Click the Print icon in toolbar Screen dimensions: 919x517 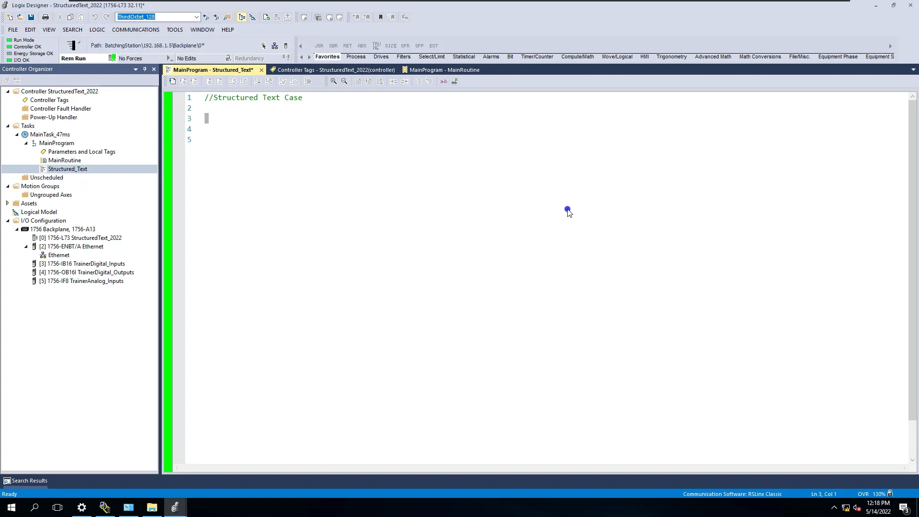click(x=45, y=17)
